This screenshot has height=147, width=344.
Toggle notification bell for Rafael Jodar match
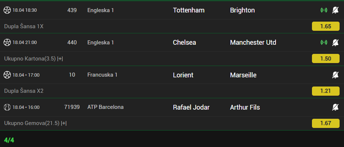[335, 107]
